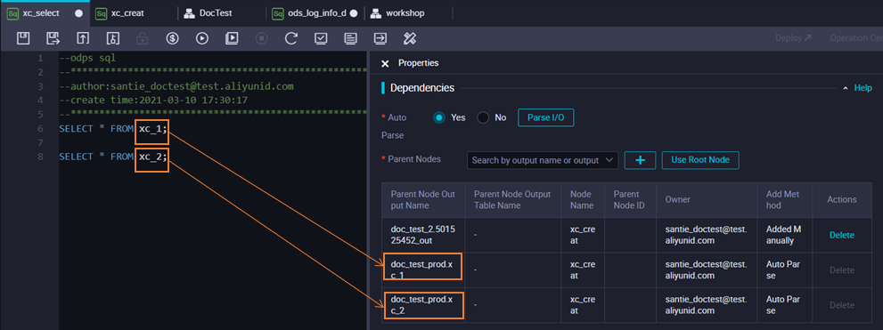Screen dimensions: 883x330
Task: Click the format code ruler-pencil icon
Action: (410, 38)
